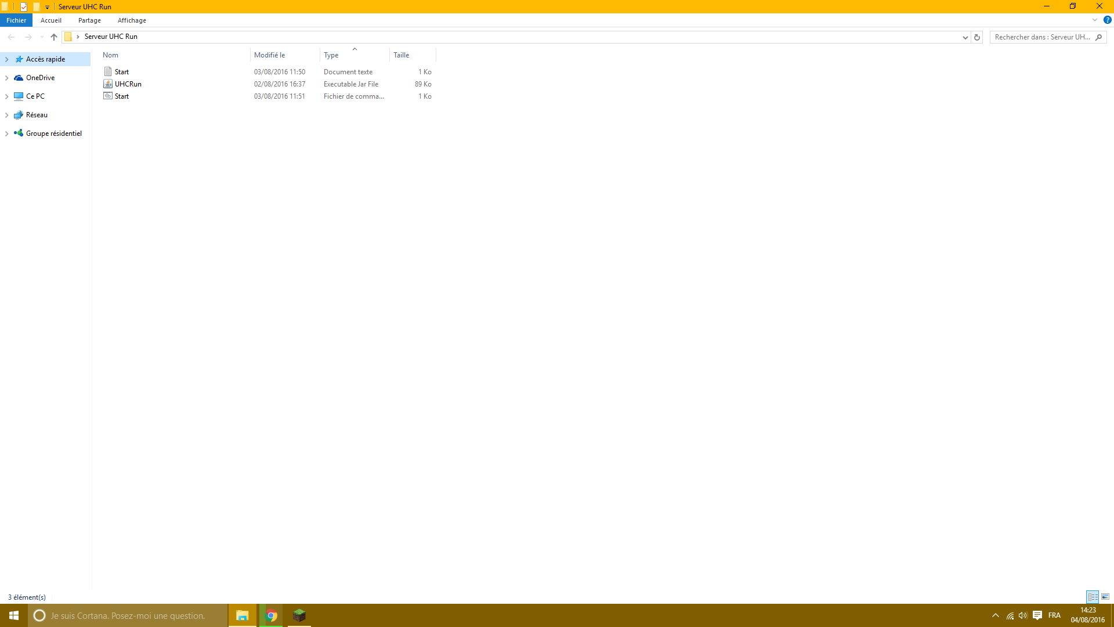Go up one folder level arrow
Viewport: 1114px width, 627px height.
(54, 37)
